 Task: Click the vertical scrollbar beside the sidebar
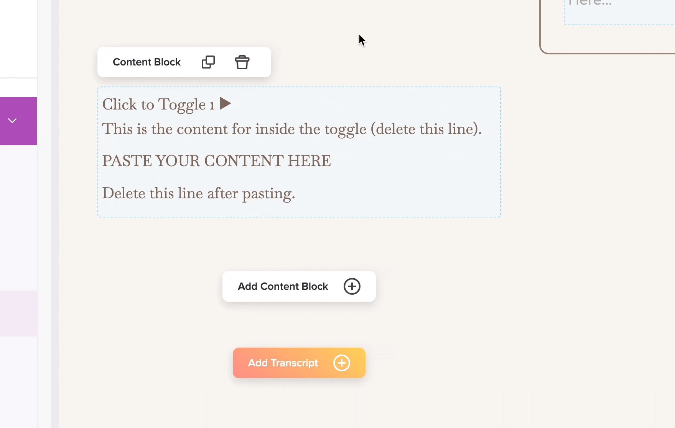(55, 214)
